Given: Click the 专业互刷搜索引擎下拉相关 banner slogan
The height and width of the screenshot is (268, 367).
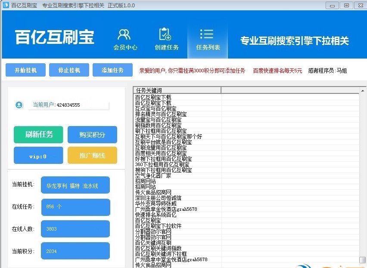Looking at the screenshot, I should click(x=295, y=41).
